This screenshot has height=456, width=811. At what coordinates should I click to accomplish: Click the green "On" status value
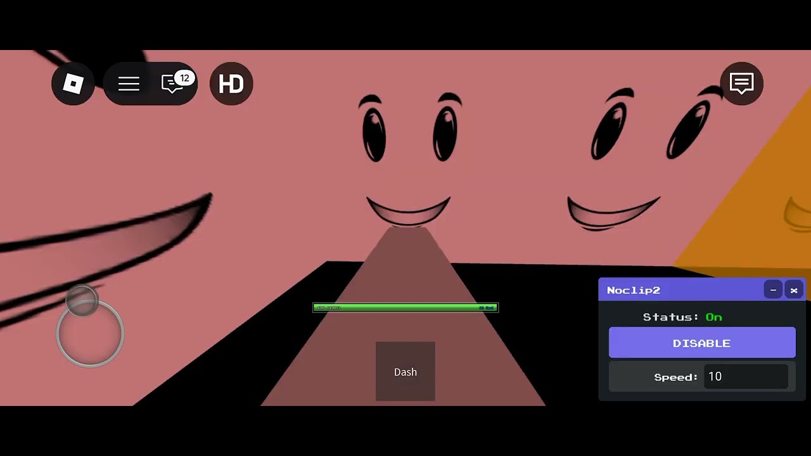(x=714, y=317)
